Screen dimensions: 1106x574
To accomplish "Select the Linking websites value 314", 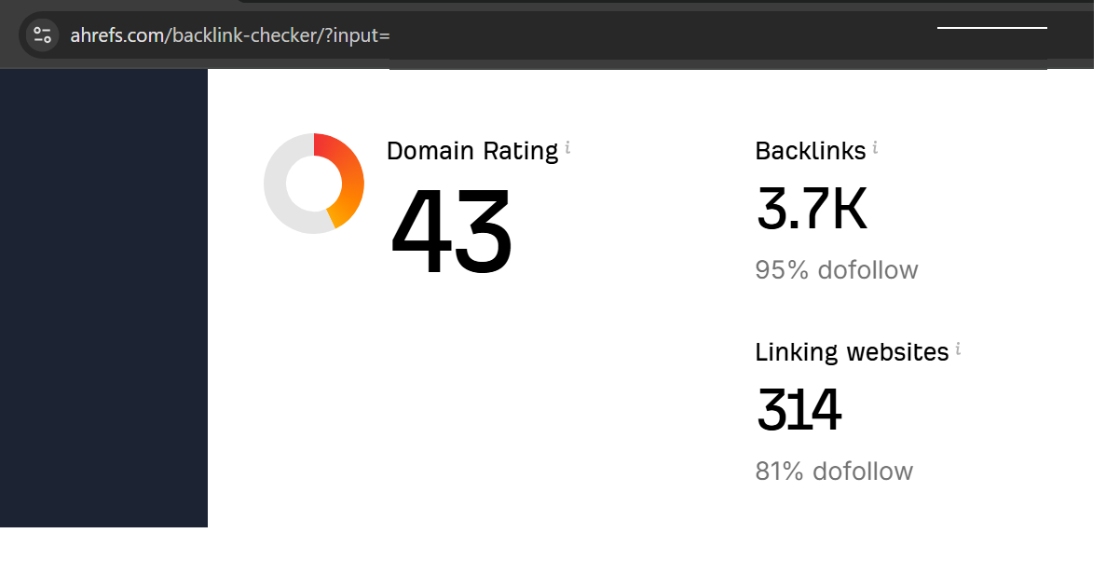I will click(x=799, y=410).
